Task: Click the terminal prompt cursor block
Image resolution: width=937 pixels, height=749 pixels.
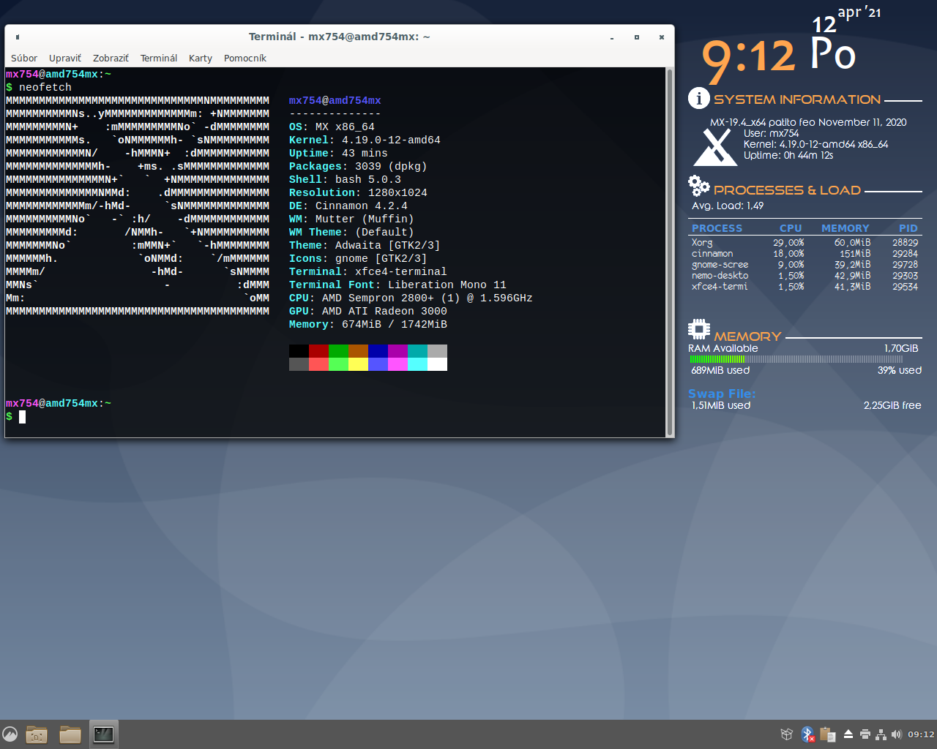Action: [x=22, y=417]
